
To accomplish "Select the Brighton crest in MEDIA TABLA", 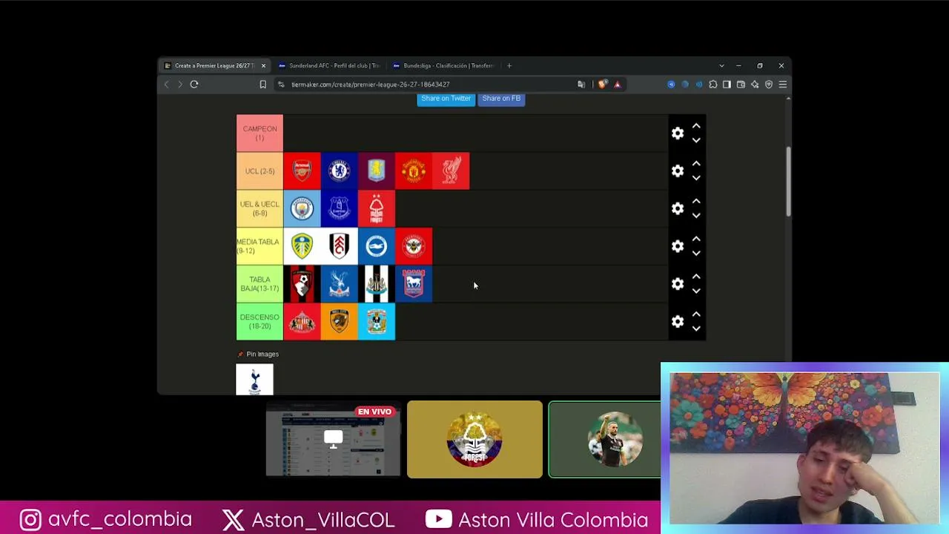I will (377, 246).
